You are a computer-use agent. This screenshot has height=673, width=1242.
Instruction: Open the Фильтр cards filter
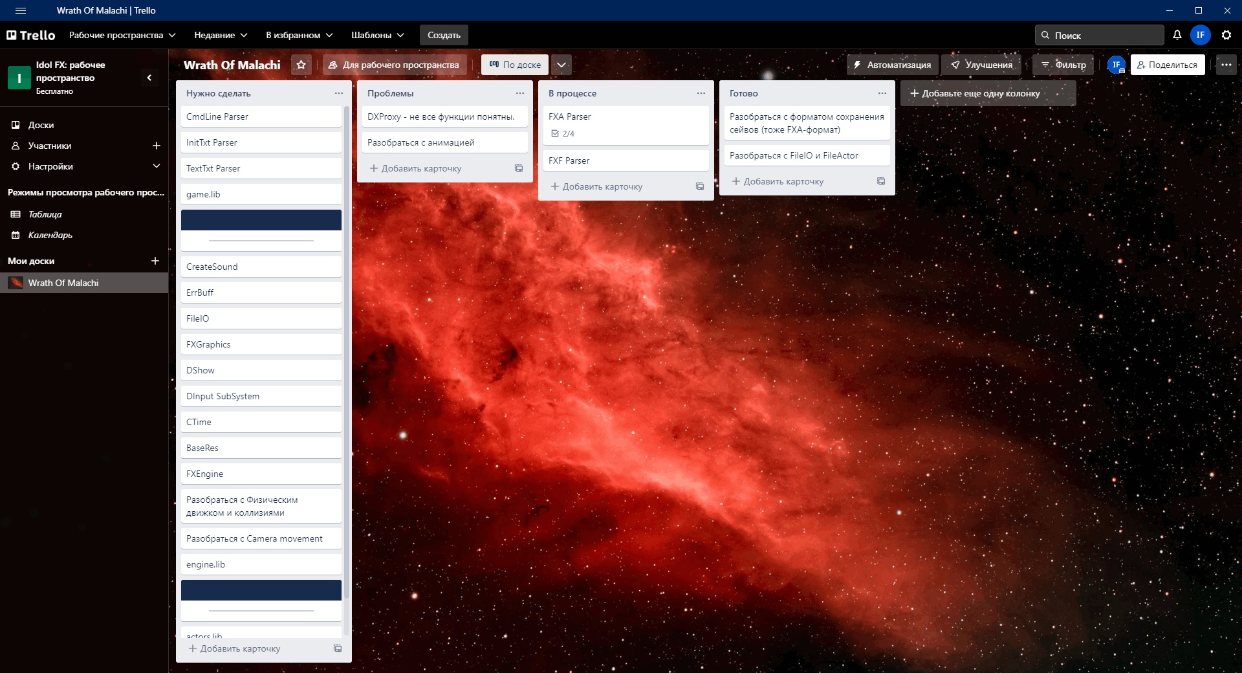pyautogui.click(x=1063, y=65)
